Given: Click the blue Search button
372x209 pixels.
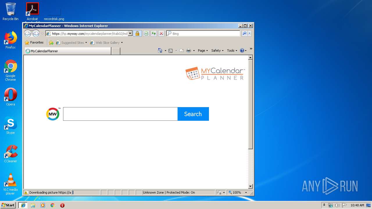Looking at the screenshot, I should (x=193, y=114).
